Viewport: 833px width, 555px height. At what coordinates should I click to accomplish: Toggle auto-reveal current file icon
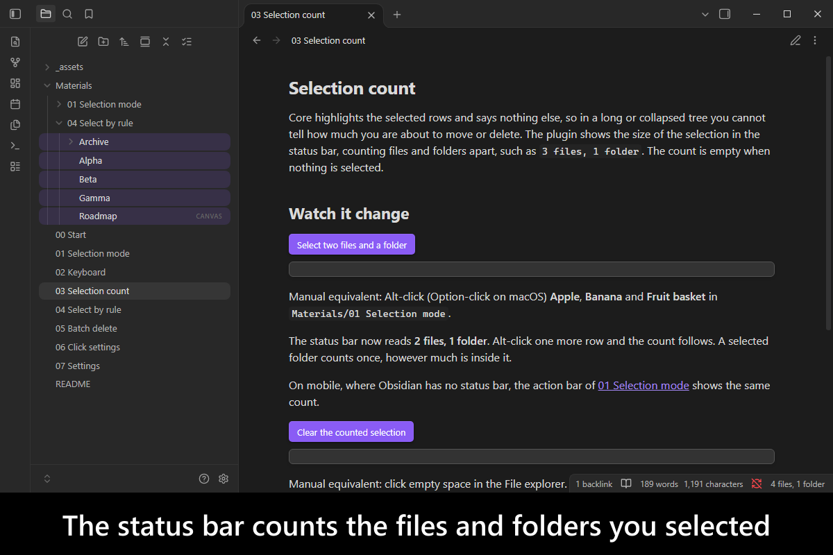tap(145, 42)
